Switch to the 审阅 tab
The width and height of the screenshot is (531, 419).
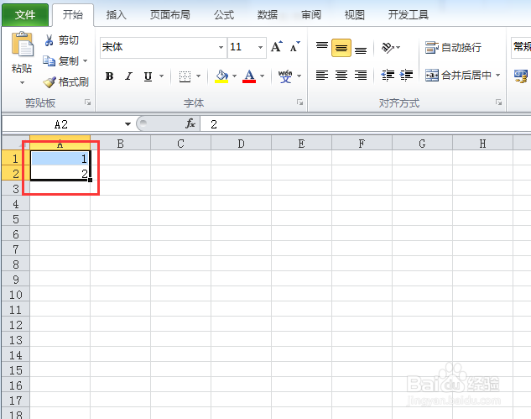[311, 15]
